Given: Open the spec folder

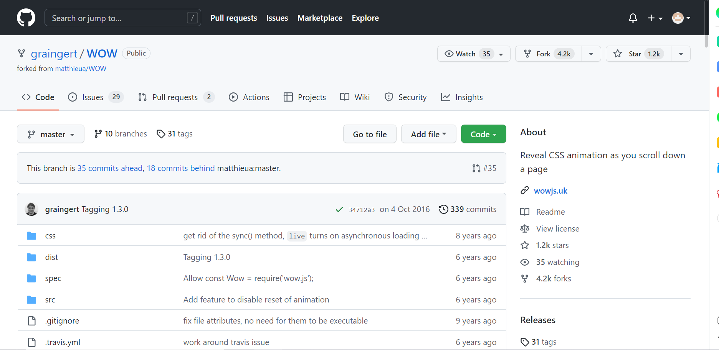Looking at the screenshot, I should click(x=53, y=278).
